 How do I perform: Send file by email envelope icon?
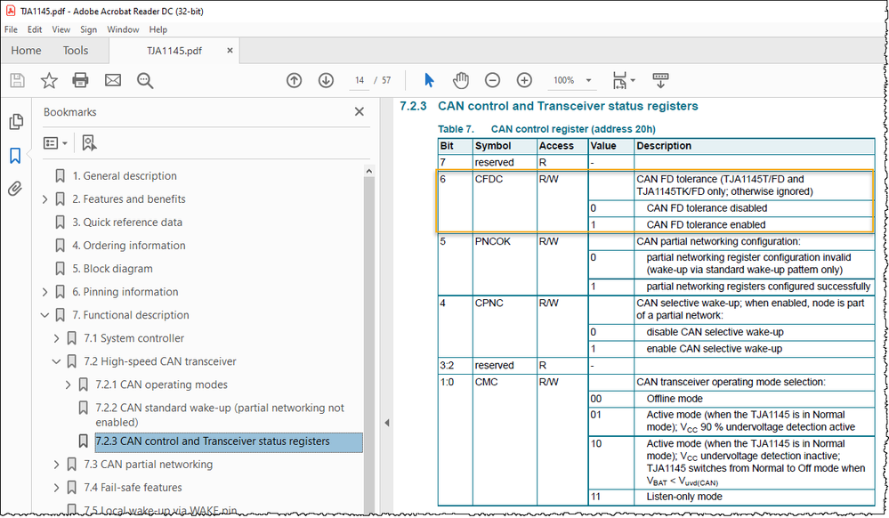pyautogui.click(x=113, y=81)
